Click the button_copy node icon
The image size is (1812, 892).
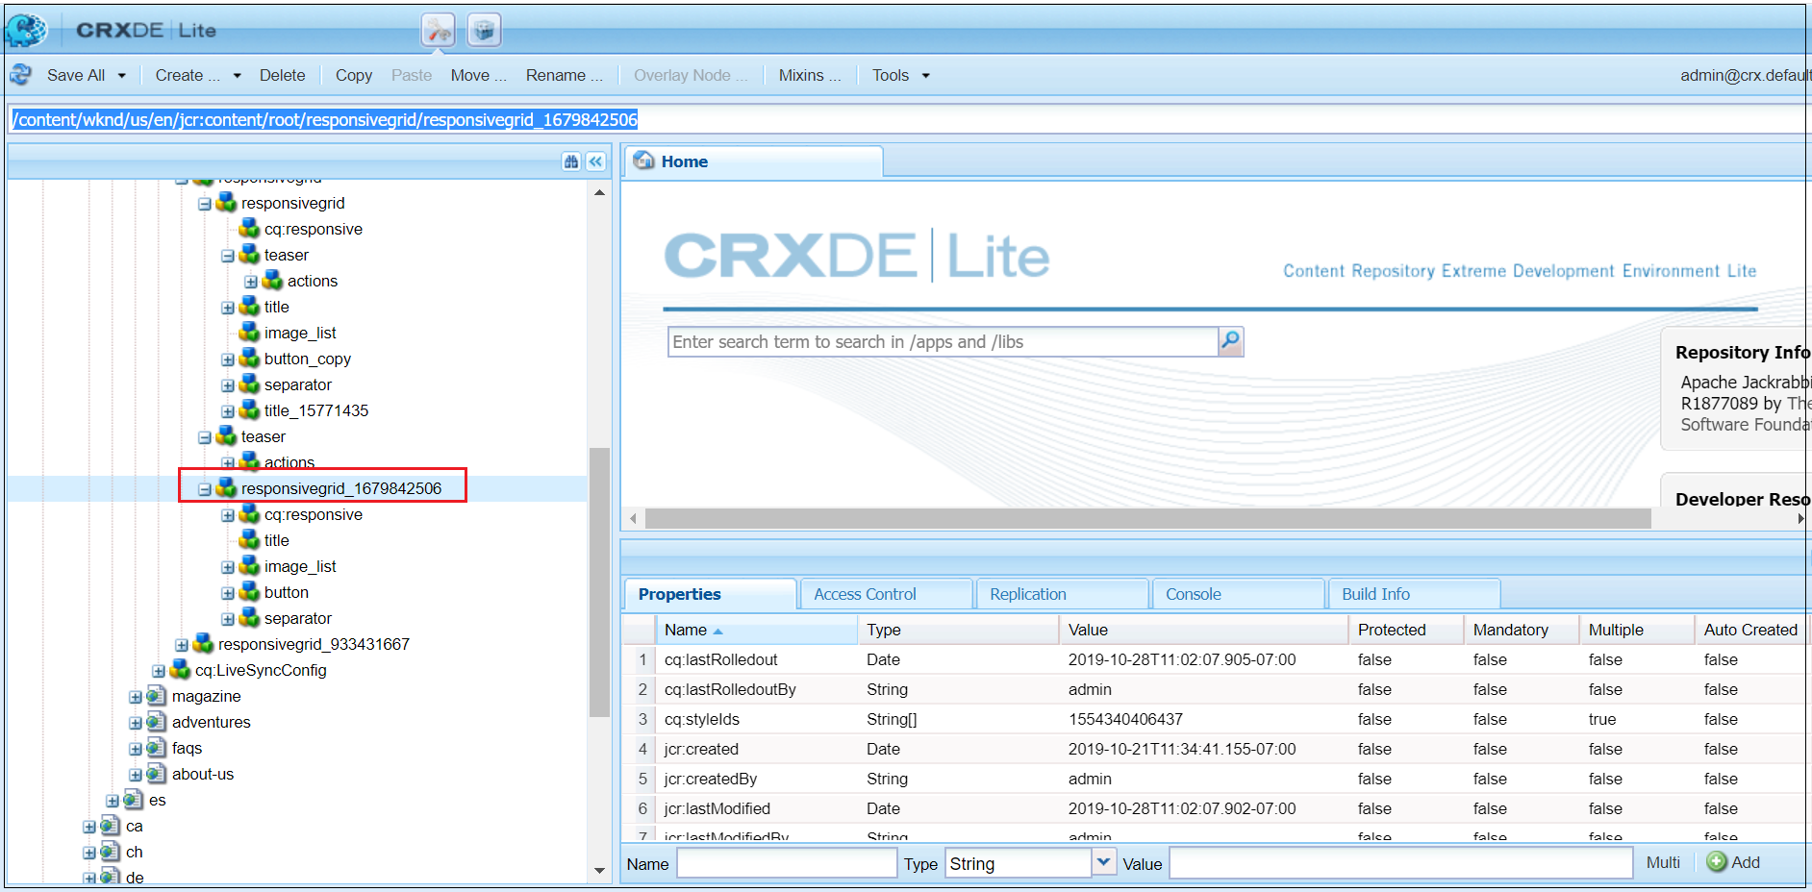point(249,358)
